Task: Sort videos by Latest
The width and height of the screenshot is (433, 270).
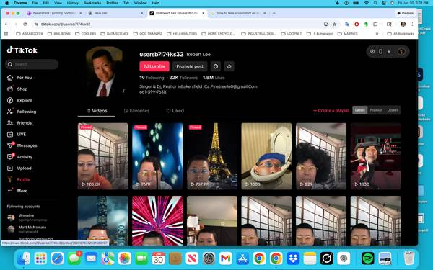Action: 360,110
